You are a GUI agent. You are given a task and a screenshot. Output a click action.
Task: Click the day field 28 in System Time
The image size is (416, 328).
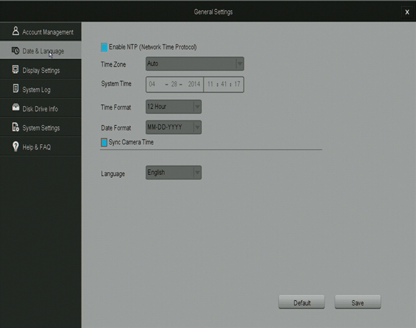174,84
